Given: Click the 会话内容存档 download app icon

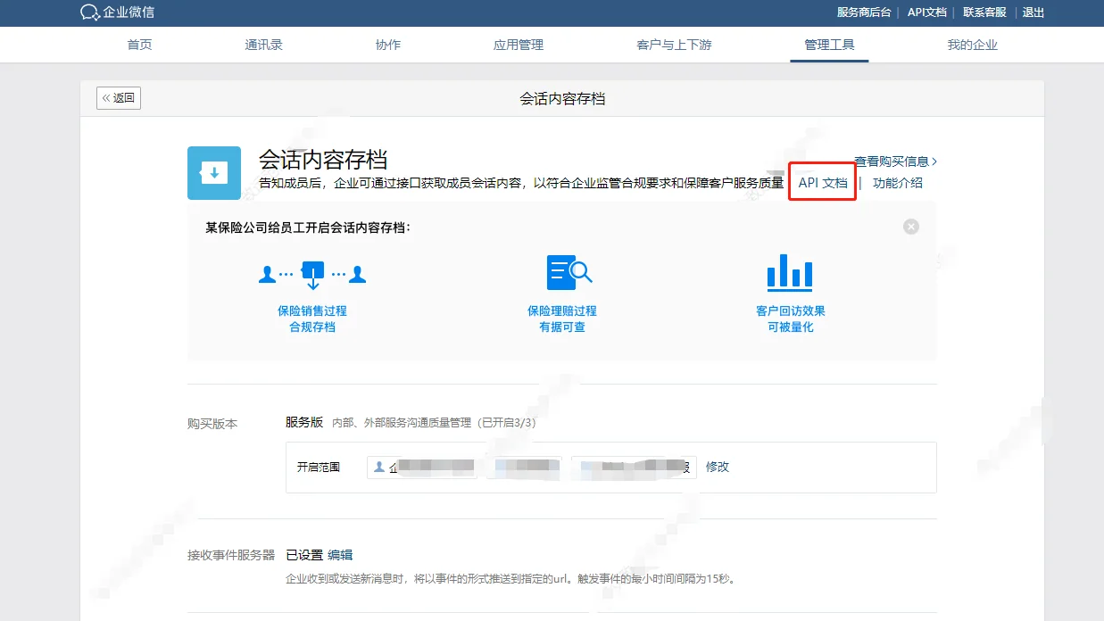Looking at the screenshot, I should click(x=214, y=173).
